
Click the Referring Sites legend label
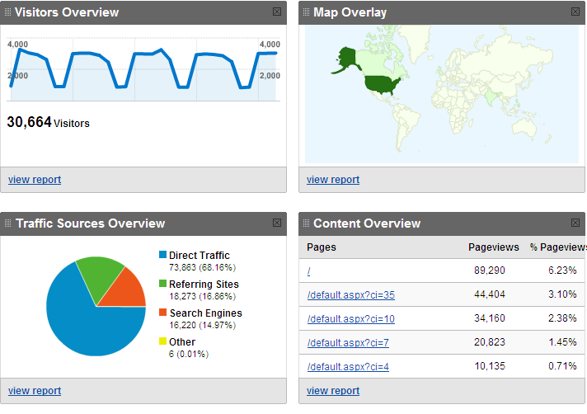[x=204, y=285]
